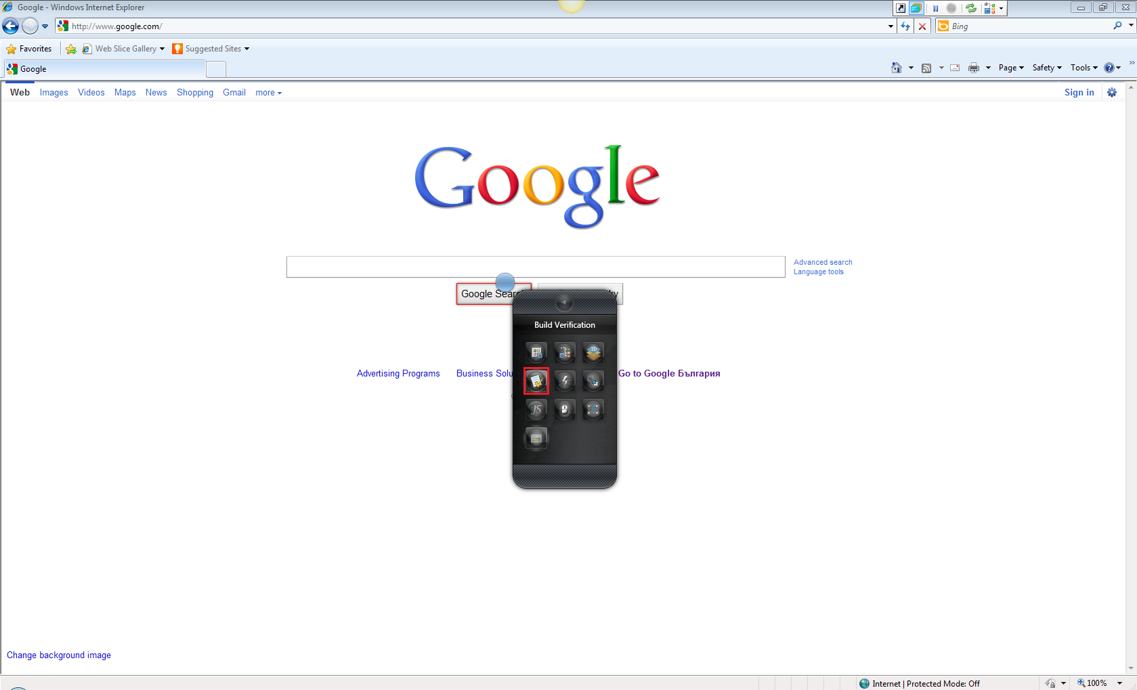The height and width of the screenshot is (690, 1137).
Task: Click the address bar Refresh icon
Action: point(905,26)
